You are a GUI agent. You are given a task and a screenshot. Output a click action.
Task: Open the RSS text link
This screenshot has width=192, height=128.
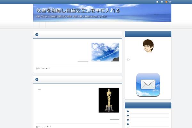click(170, 2)
